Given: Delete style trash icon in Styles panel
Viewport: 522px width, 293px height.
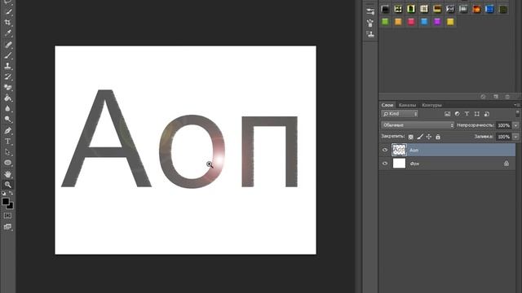Looking at the screenshot, I should point(507,97).
